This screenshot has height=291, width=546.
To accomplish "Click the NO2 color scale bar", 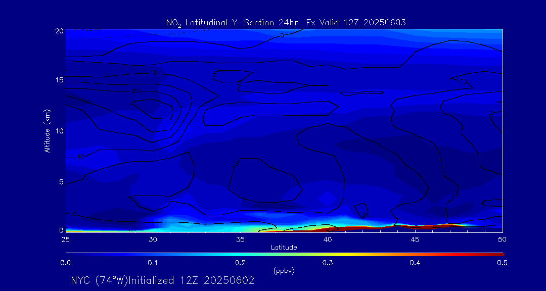I will [285, 255].
